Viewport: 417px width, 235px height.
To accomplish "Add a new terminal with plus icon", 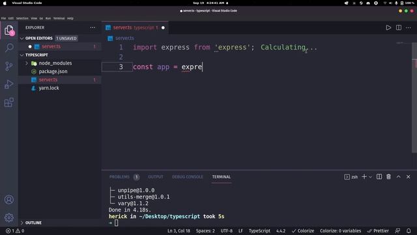I will [364, 177].
